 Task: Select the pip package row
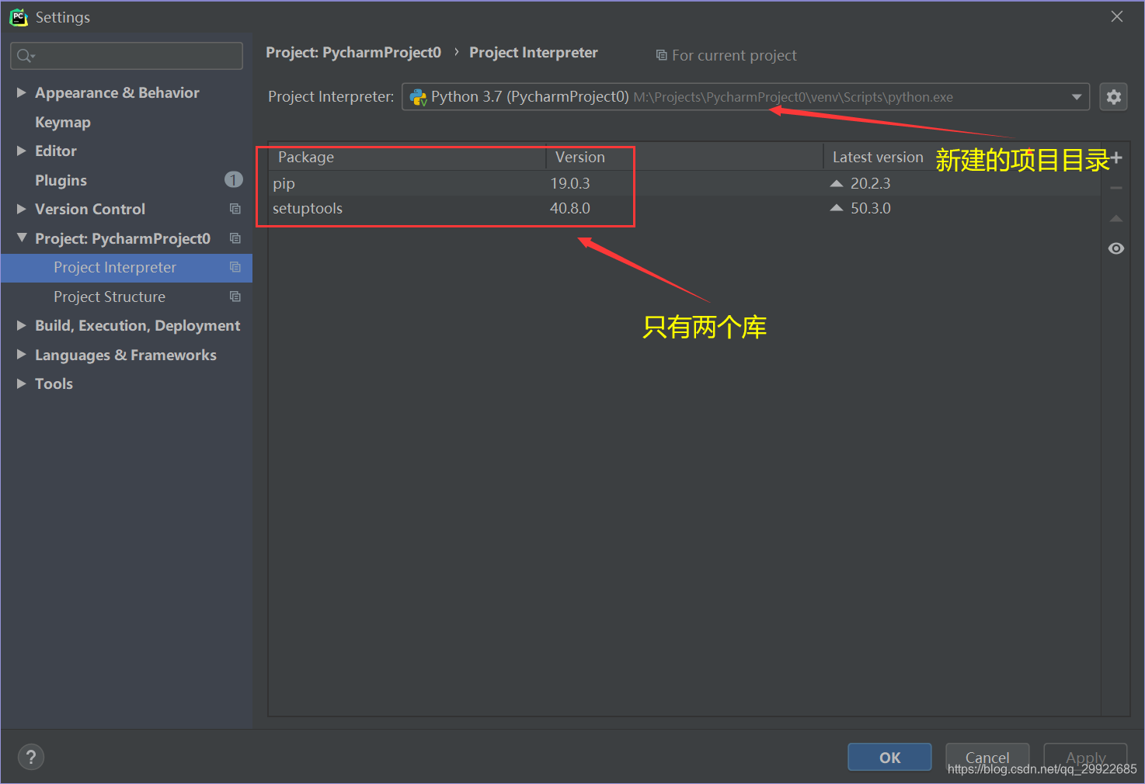tap(684, 183)
